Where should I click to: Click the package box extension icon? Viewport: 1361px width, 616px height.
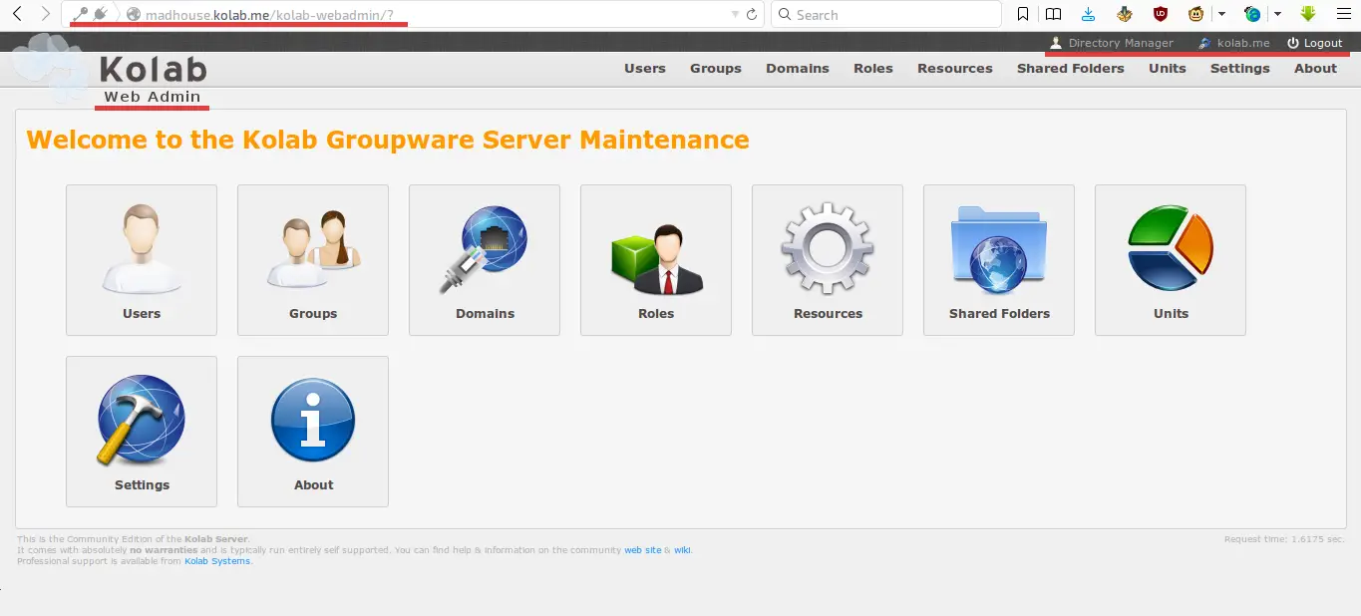(x=1125, y=14)
